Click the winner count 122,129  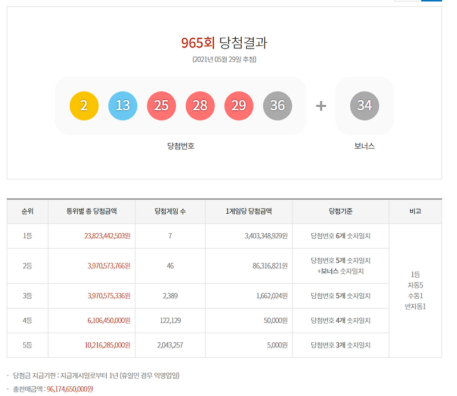click(x=170, y=321)
